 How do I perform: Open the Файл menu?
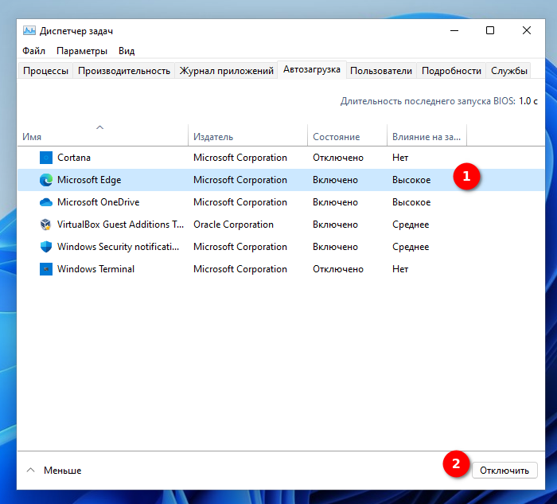33,51
